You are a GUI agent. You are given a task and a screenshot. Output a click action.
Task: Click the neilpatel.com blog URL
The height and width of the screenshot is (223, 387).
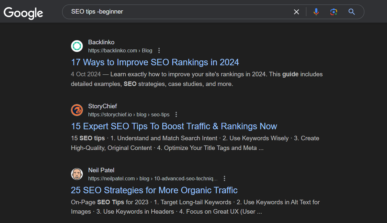[x=153, y=178]
